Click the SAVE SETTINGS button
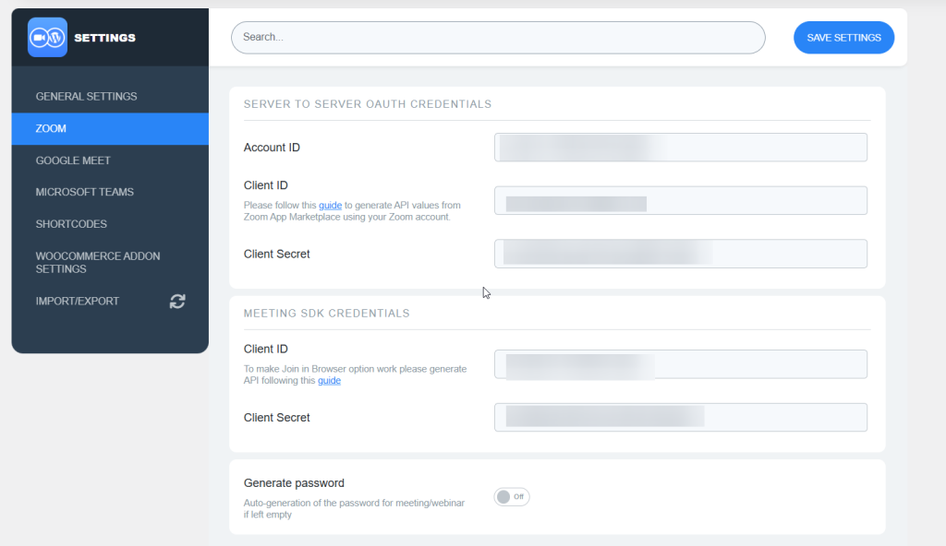 coord(843,37)
